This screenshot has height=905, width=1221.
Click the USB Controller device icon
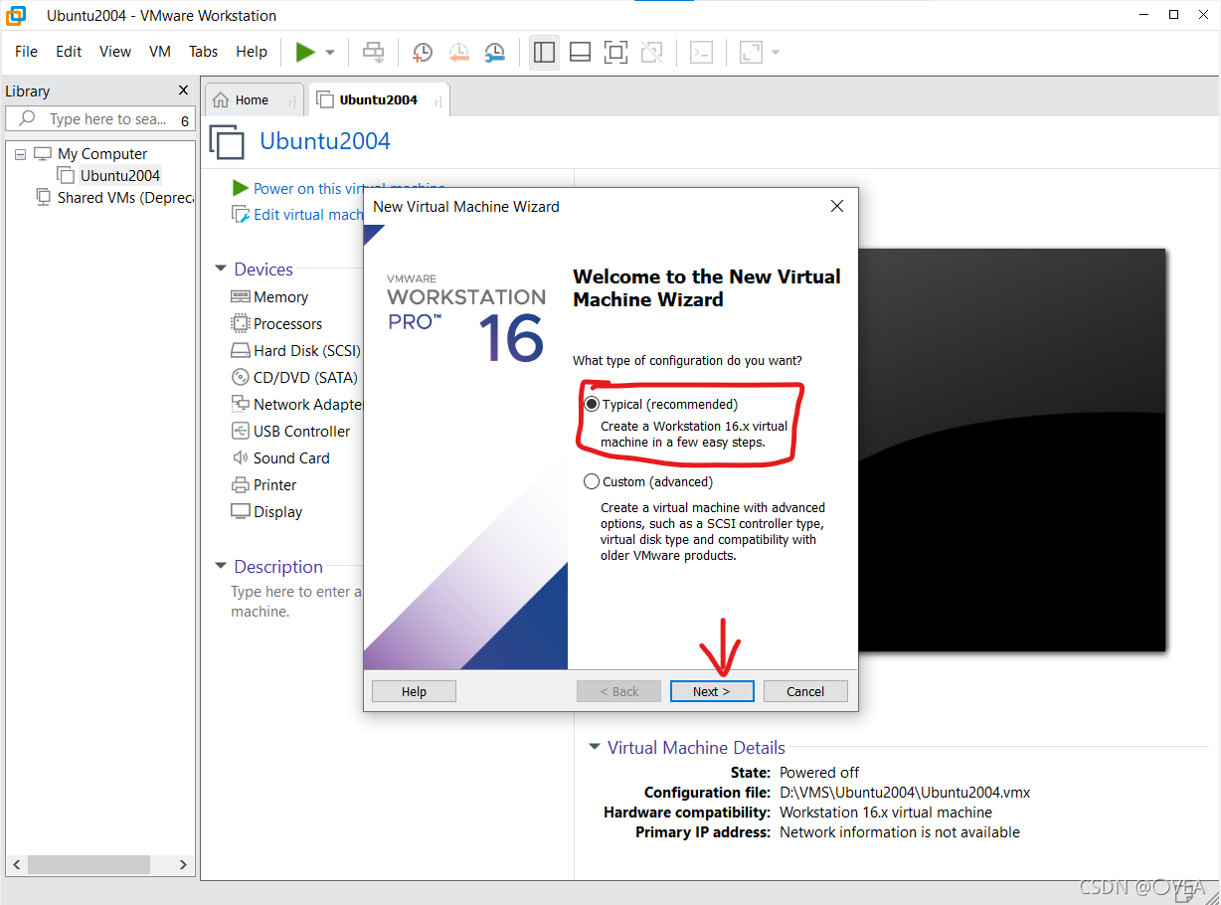240,431
